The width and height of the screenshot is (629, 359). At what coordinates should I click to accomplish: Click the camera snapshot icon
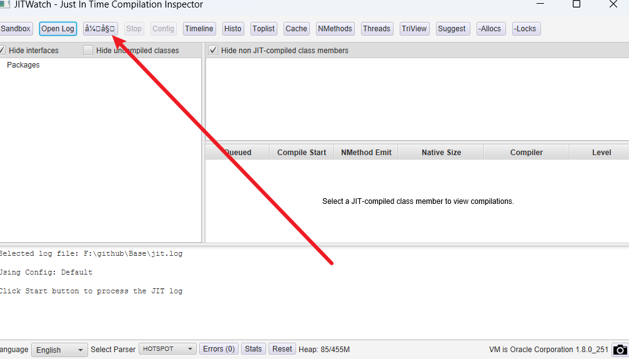(619, 350)
